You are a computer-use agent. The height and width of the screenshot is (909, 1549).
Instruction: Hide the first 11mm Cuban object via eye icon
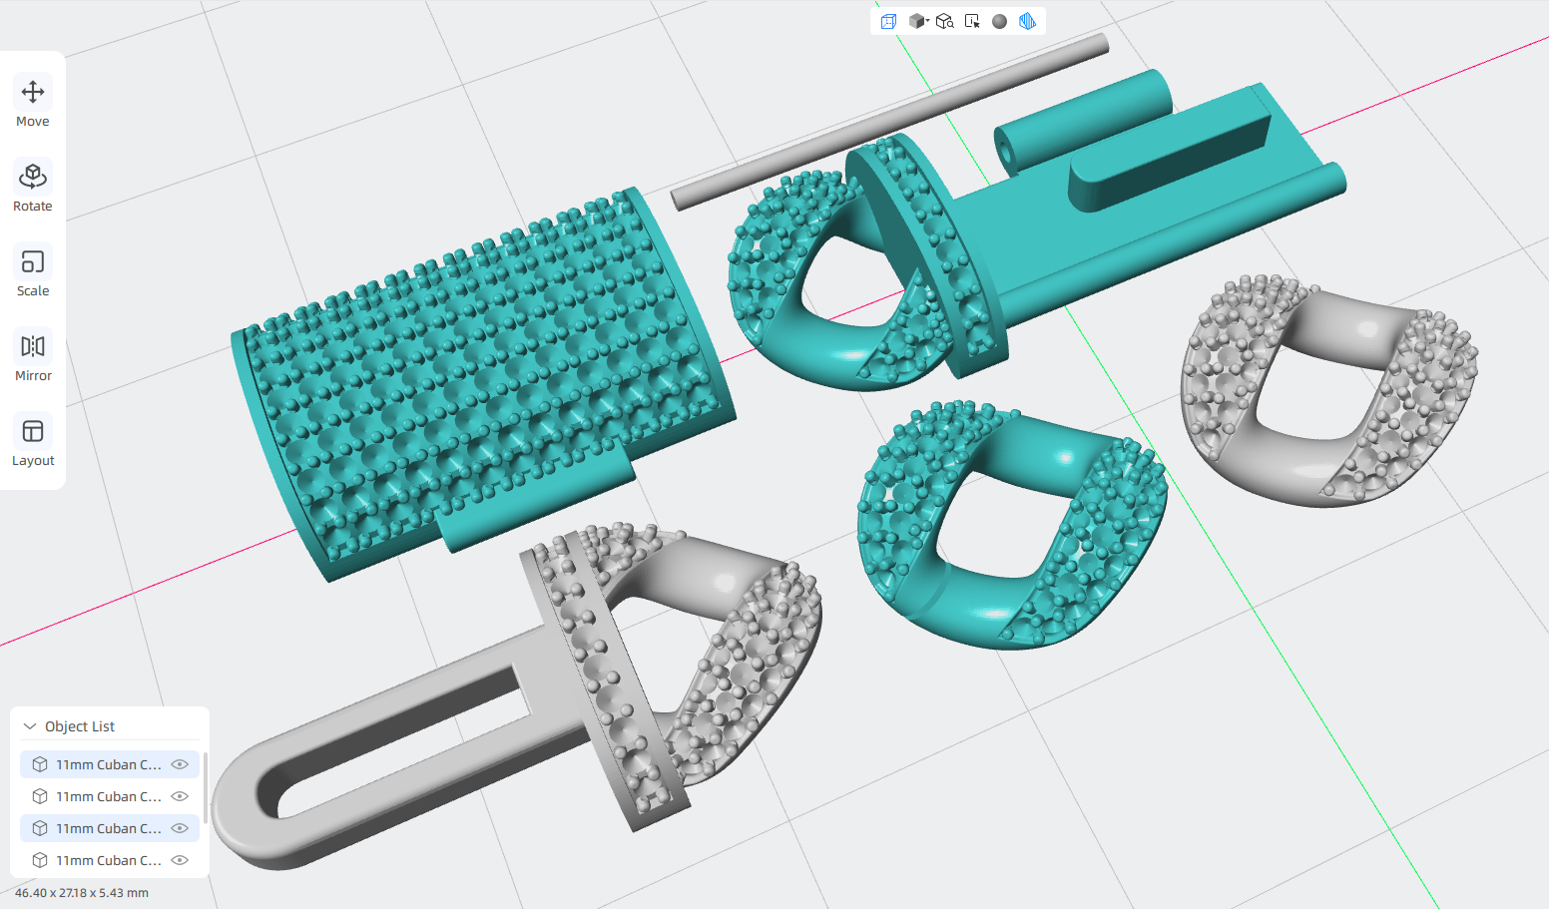[180, 764]
